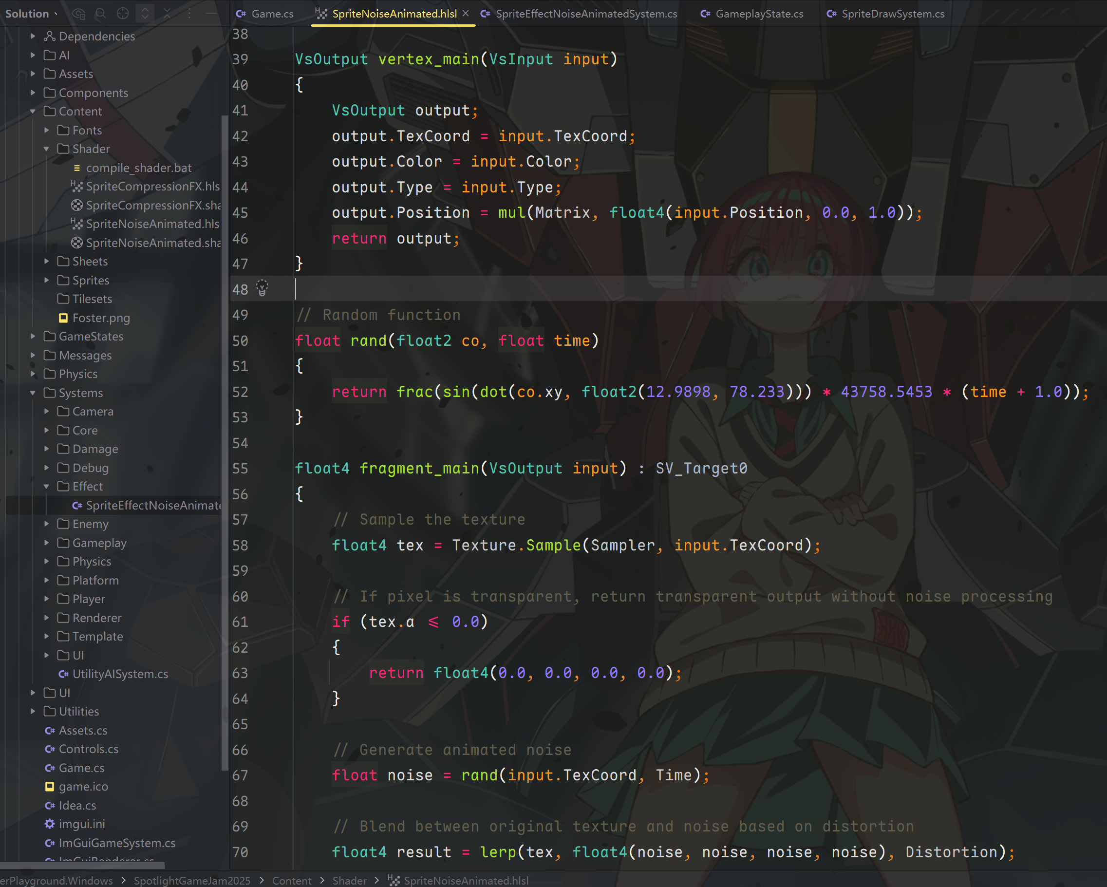Screen dimensions: 1107x887
Task: Close the SpriteNoiseAnimated.hlsl tab
Action: point(466,13)
